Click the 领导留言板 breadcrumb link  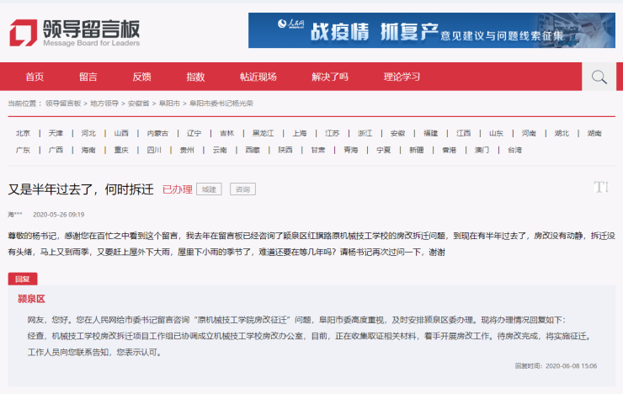(x=63, y=104)
